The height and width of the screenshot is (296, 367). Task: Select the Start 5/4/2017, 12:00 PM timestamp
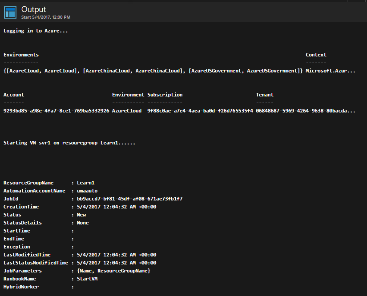[46, 17]
